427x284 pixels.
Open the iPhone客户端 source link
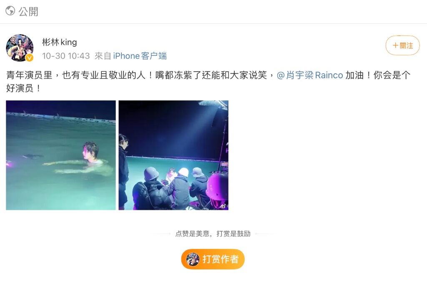140,56
